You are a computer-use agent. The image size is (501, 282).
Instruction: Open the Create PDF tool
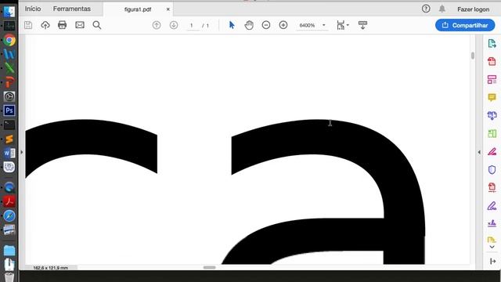(x=492, y=61)
